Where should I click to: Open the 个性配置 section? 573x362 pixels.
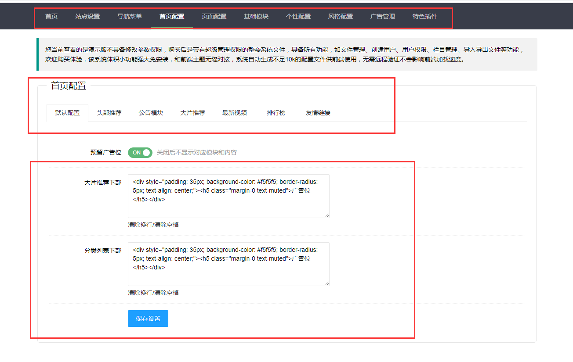[x=298, y=16]
